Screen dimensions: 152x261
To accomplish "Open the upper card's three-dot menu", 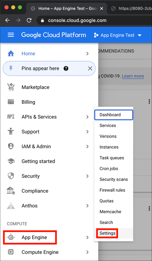I will coord(149,101).
